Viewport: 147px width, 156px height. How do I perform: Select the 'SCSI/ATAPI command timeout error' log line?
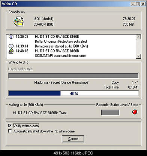60,56
